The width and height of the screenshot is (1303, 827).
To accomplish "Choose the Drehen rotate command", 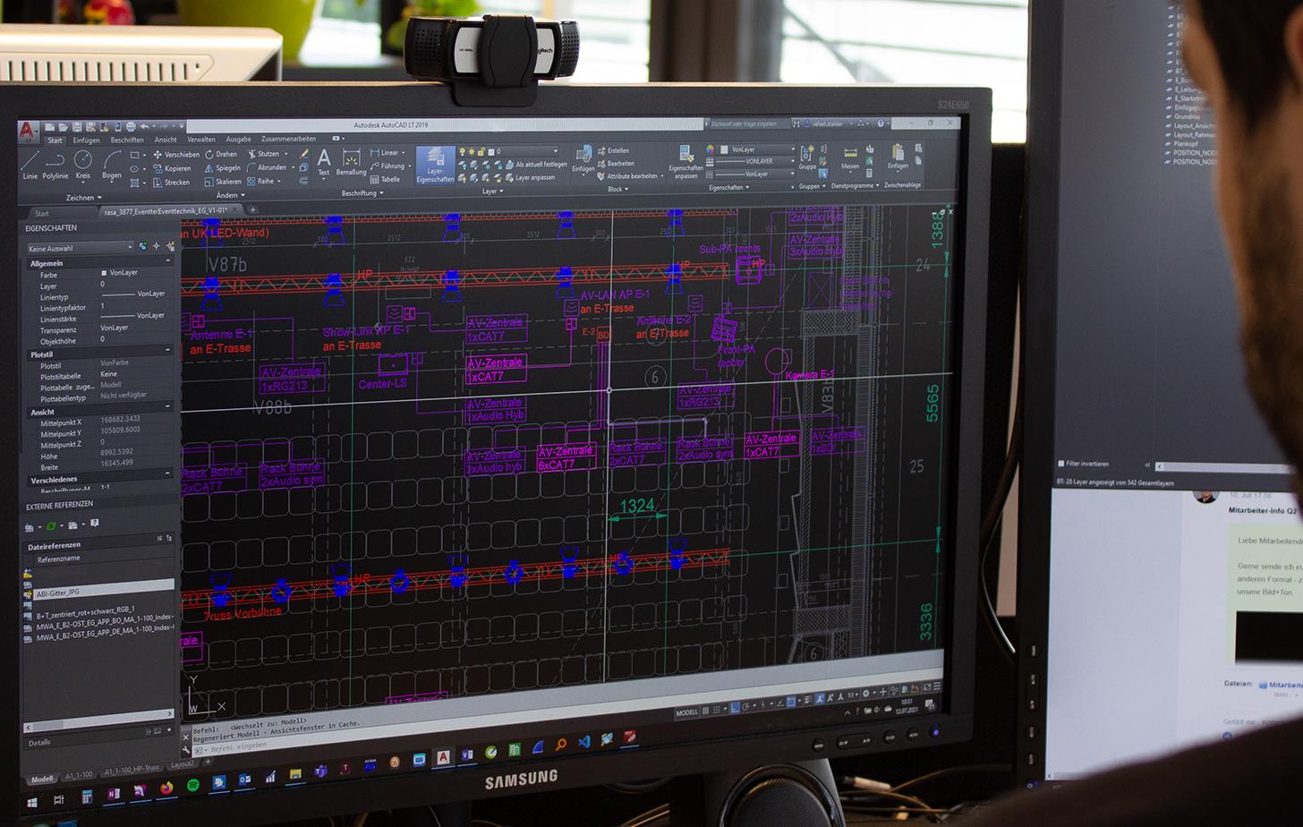I will click(x=221, y=154).
